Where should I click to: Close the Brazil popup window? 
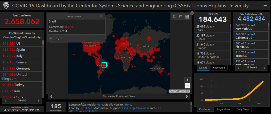coord(101,16)
